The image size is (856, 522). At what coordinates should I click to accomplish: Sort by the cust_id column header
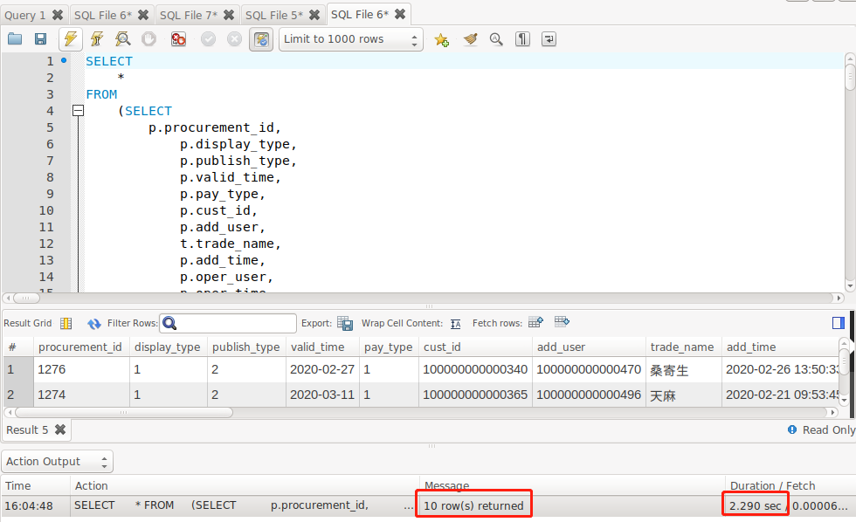tap(475, 347)
